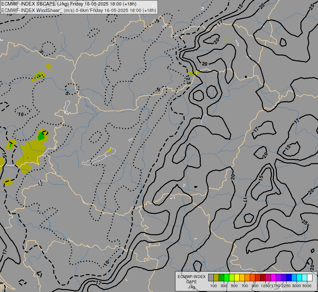Click the brick red swatch right of 900
The width and height of the screenshot is (318, 292).
pyautogui.click(x=258, y=277)
